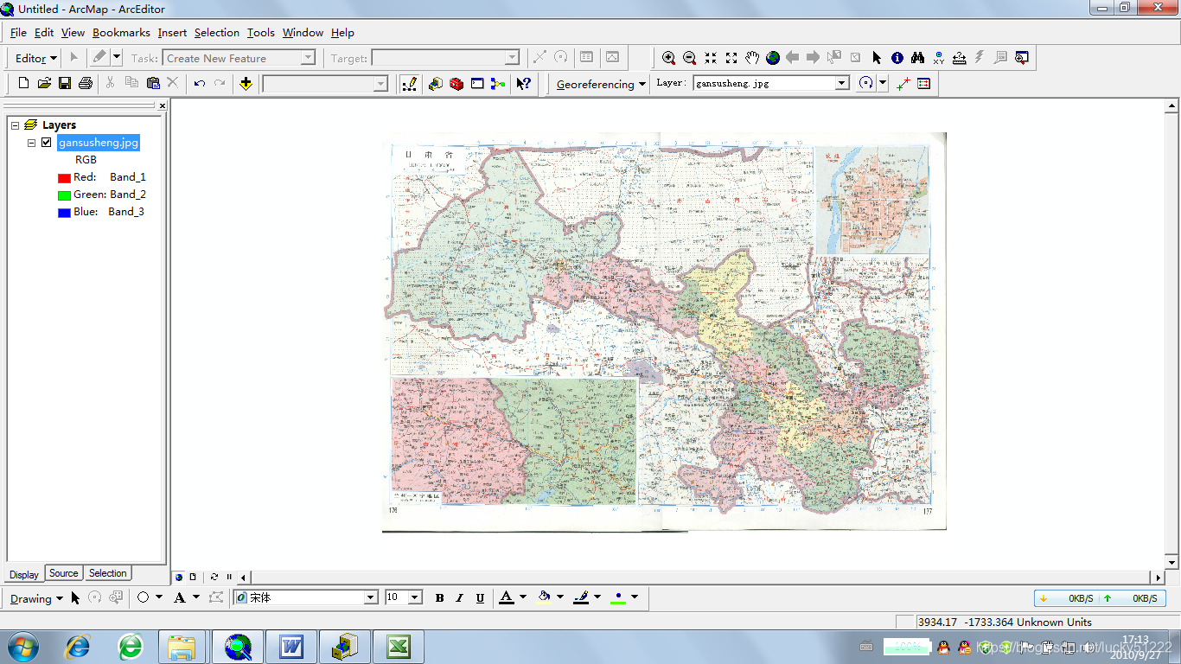Switch to Layout View page icon
The image size is (1181, 664).
pos(193,577)
